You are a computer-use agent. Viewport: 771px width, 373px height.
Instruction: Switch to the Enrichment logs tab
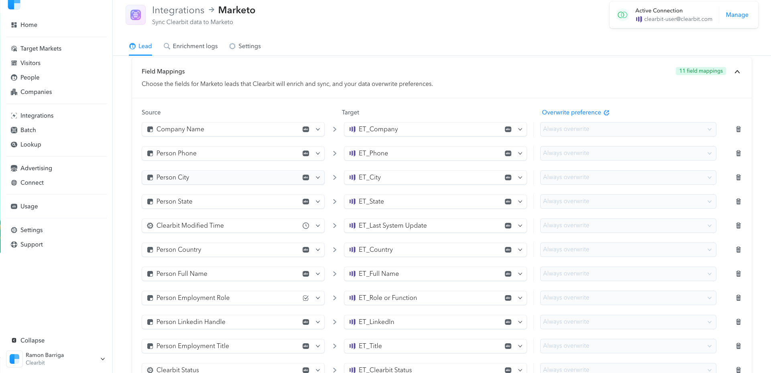coord(191,46)
